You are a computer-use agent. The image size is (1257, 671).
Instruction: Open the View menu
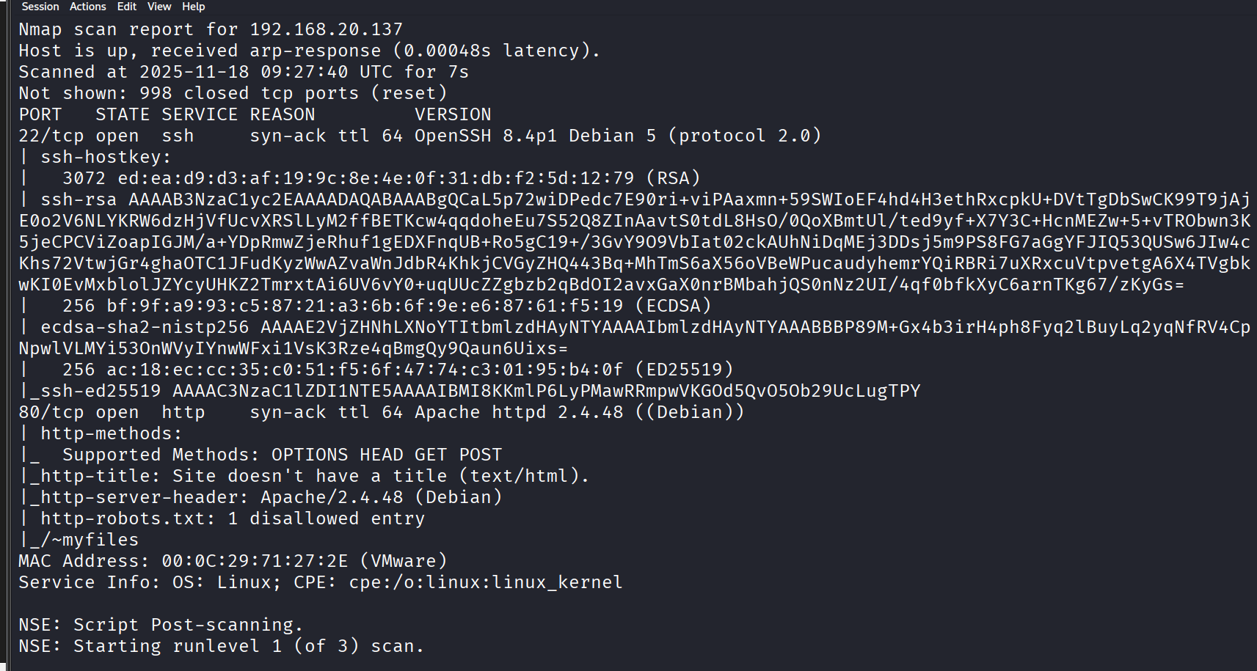pos(159,7)
